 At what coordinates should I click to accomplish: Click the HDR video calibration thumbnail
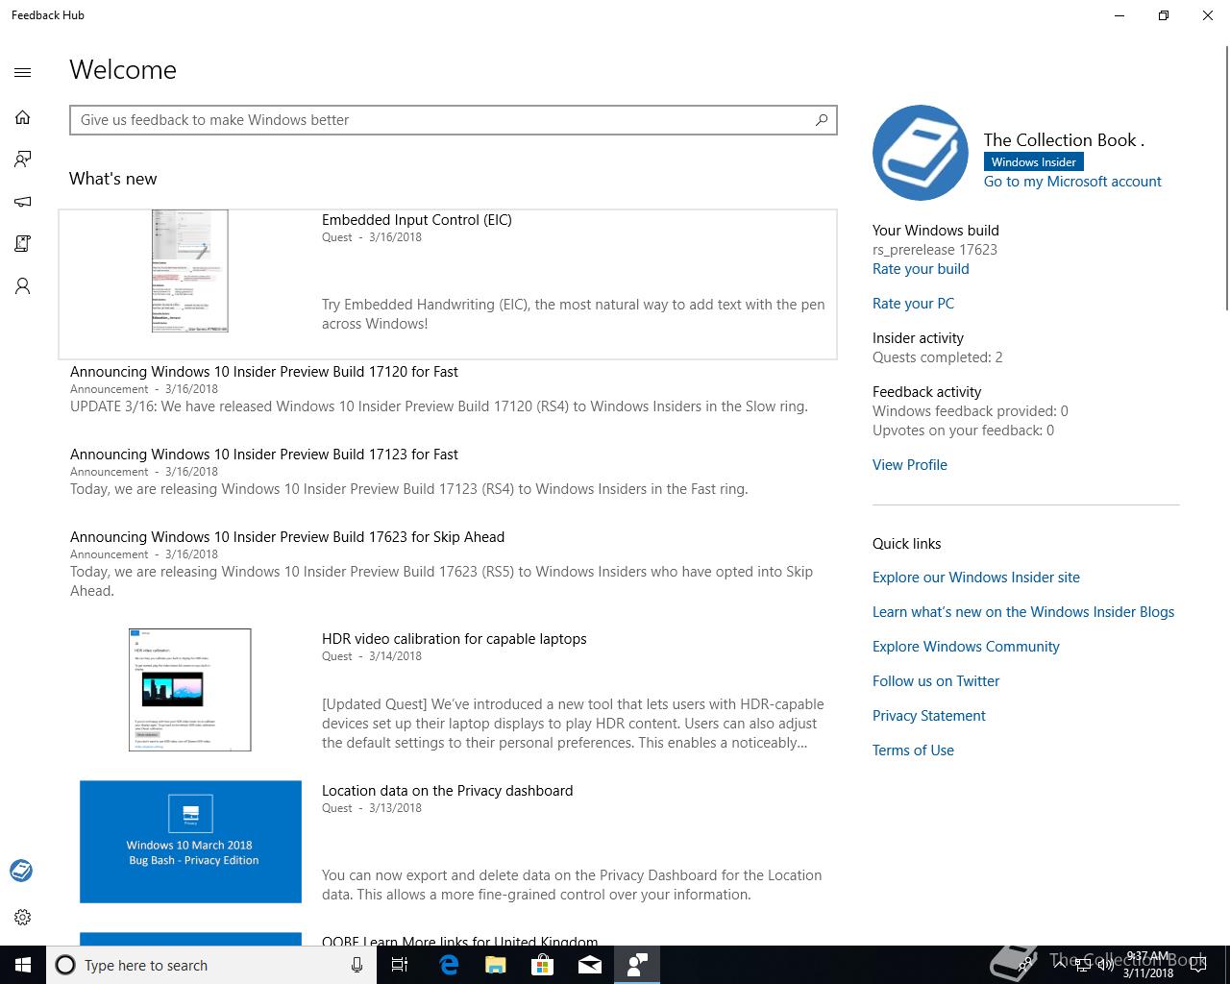click(190, 690)
